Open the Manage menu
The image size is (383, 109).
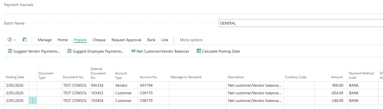[x=45, y=40]
